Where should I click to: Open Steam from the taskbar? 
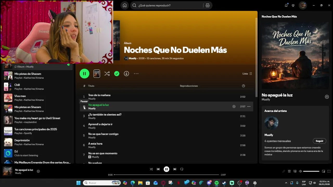(x=224, y=183)
